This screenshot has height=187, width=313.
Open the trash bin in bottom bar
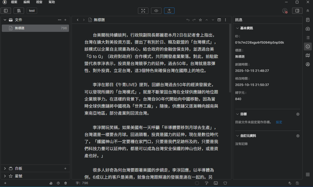[66, 183]
